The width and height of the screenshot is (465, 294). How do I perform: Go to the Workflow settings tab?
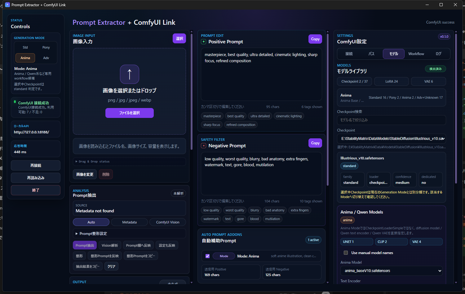point(416,54)
